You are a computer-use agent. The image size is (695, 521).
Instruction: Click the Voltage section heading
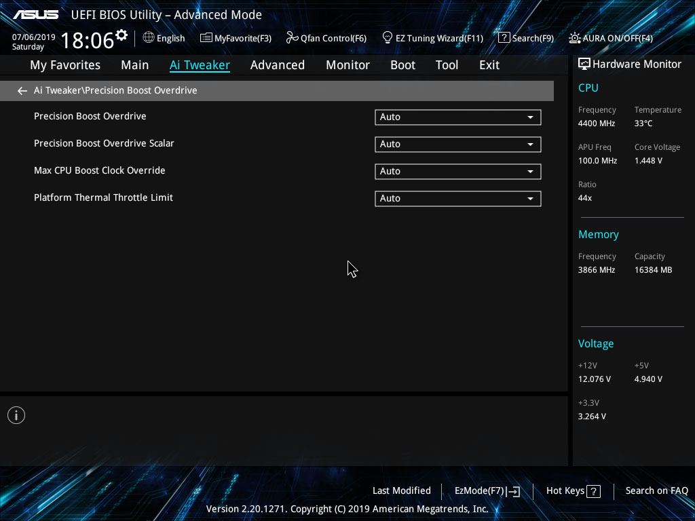(x=596, y=343)
